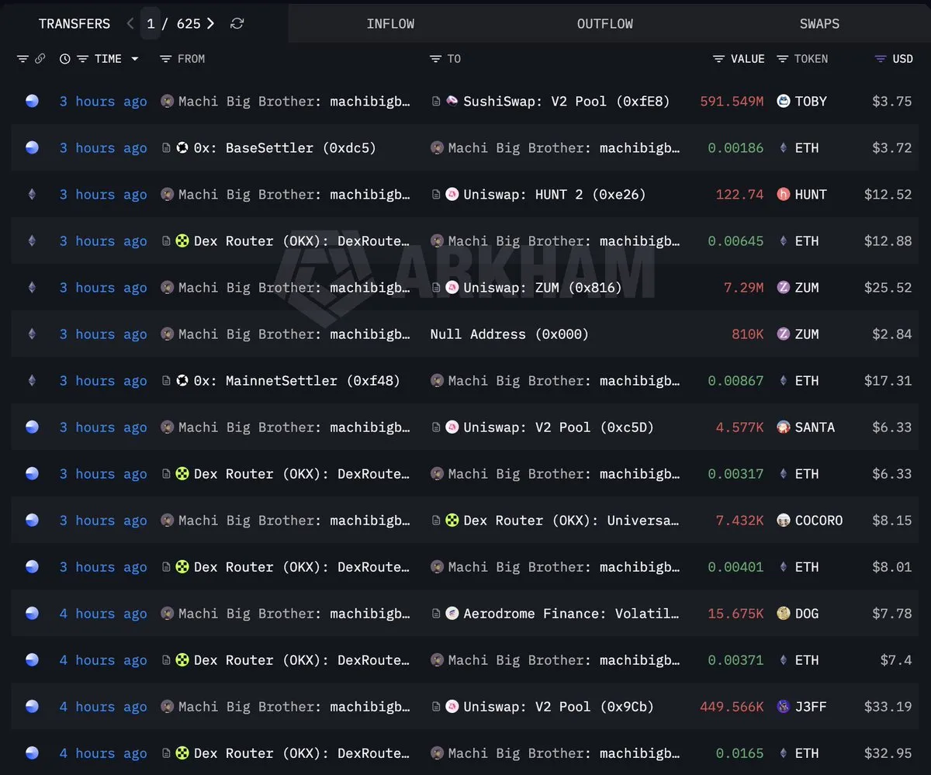The image size is (931, 775).
Task: Click the page number input field
Action: coord(151,23)
